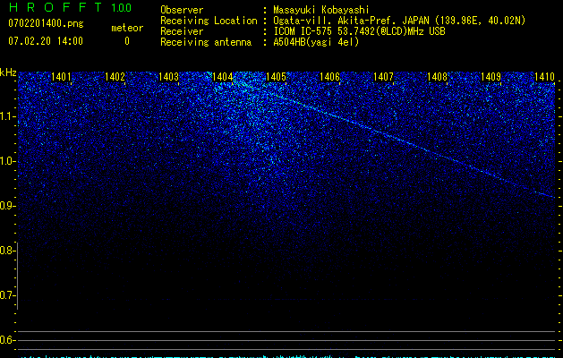Click the meteor count value 0
This screenshot has width=563, height=358.
pos(127,41)
